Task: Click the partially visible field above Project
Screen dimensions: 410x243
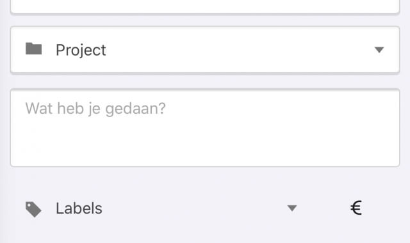Action: pos(205,6)
